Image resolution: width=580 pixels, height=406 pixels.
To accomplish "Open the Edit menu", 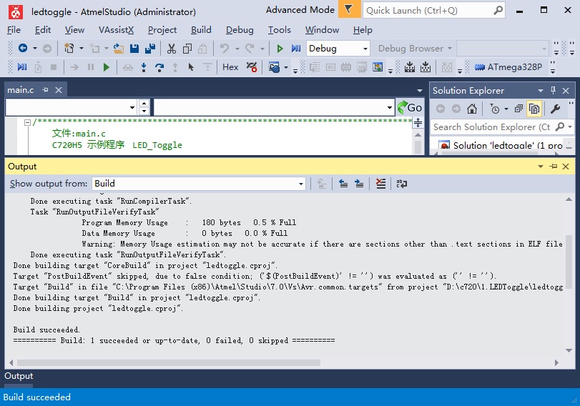I will click(x=42, y=30).
